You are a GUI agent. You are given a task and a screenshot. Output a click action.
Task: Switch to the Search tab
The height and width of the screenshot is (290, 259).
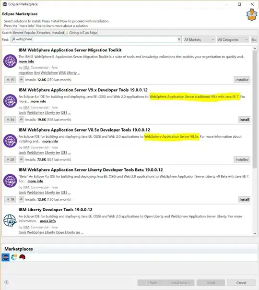click(x=7, y=33)
